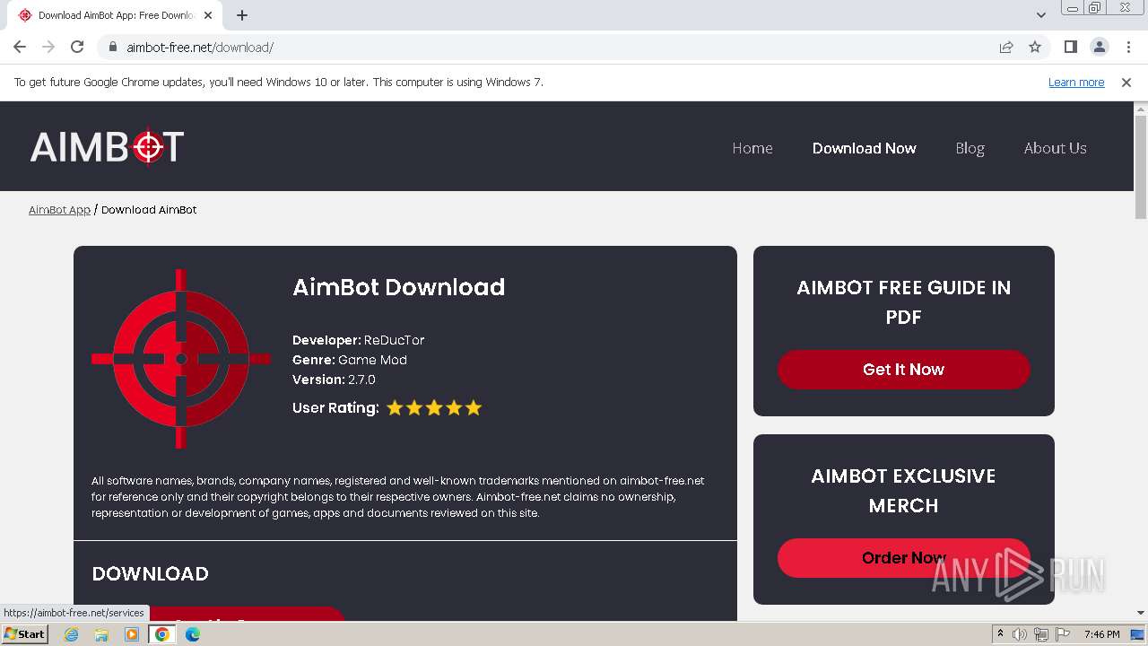This screenshot has height=646, width=1148.
Task: Click the Chrome taskbar icon
Action: point(162,634)
